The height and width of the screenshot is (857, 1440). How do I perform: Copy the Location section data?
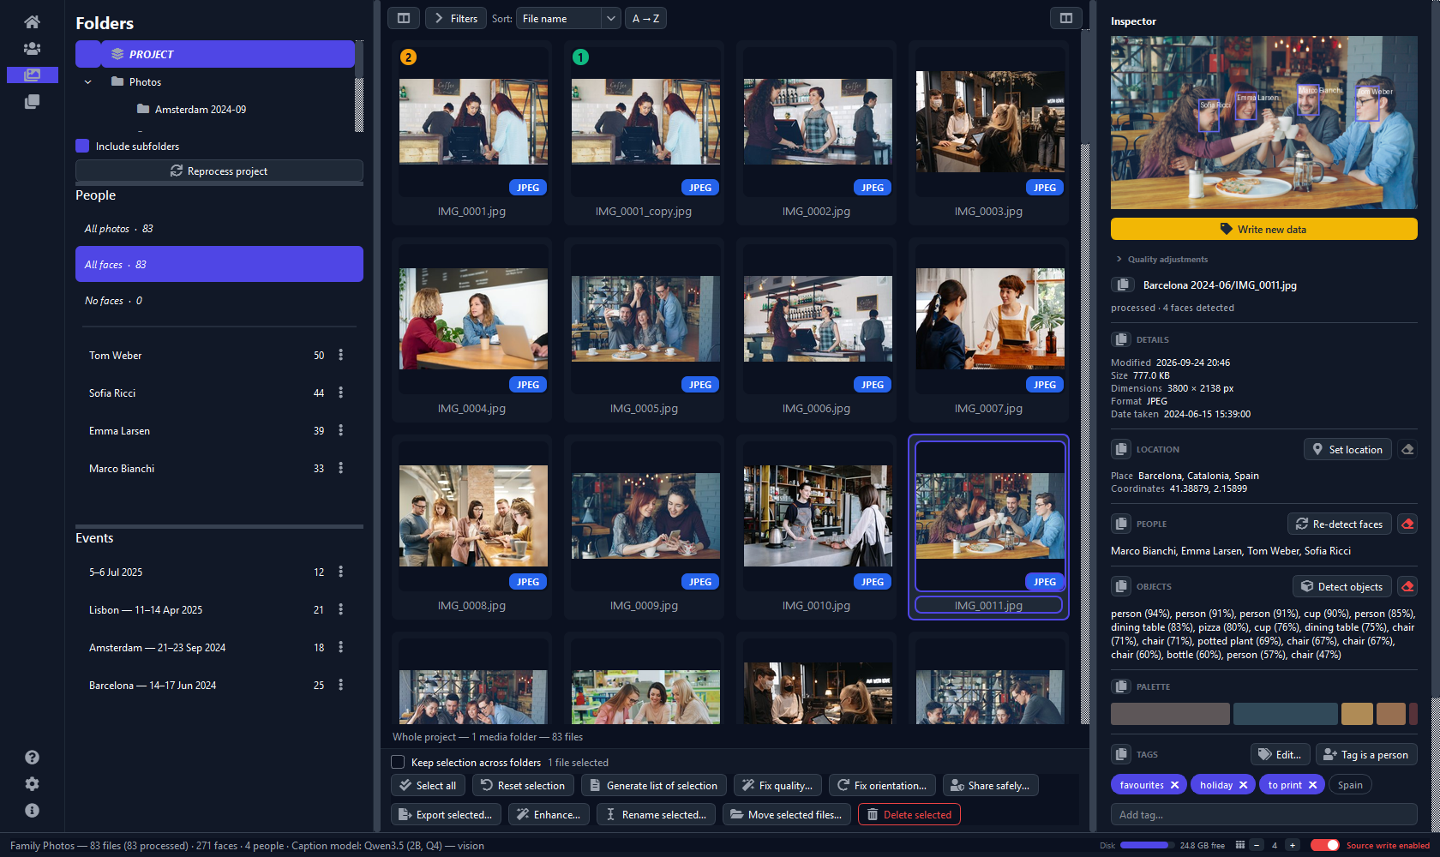click(x=1120, y=449)
